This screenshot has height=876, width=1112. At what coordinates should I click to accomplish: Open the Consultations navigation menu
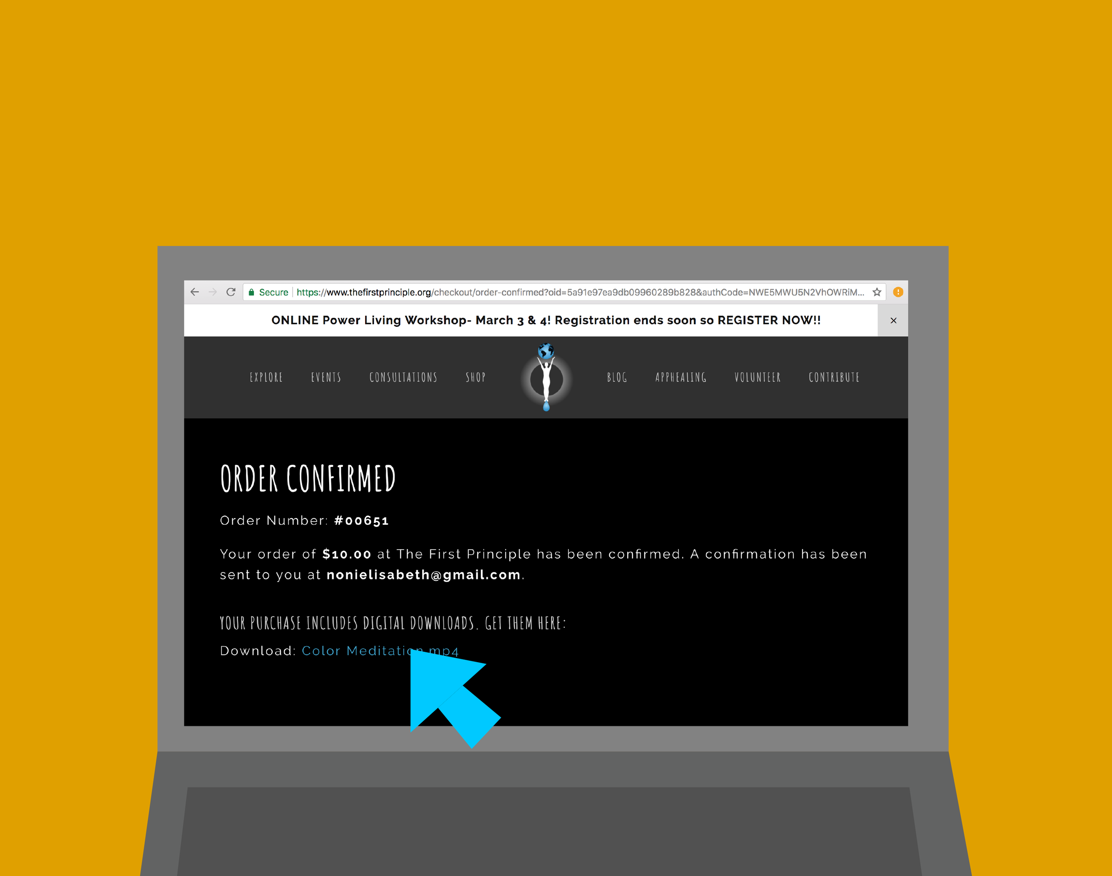point(403,376)
